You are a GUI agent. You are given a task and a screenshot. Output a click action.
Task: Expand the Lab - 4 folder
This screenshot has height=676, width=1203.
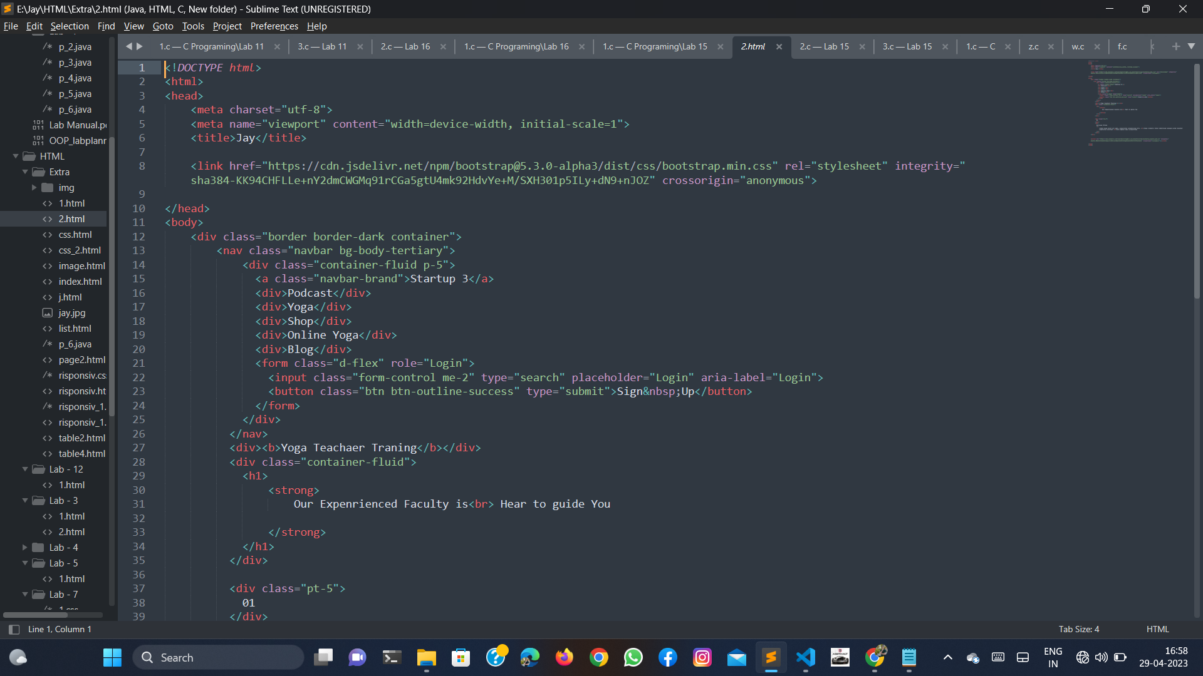tap(25, 548)
